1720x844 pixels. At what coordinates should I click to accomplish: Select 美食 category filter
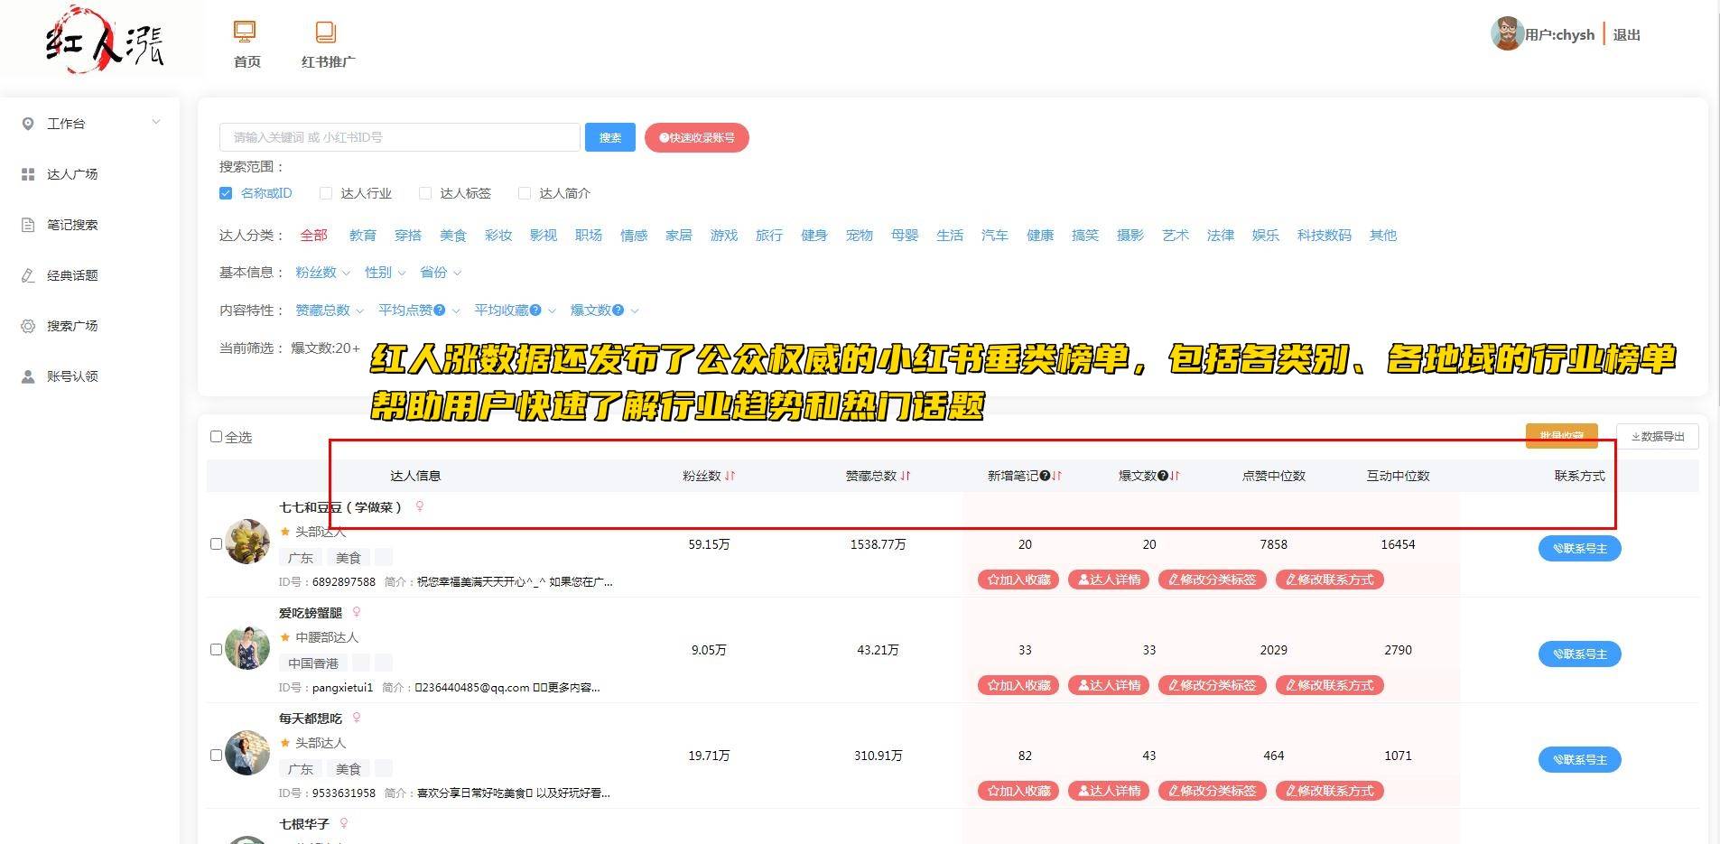pos(453,236)
